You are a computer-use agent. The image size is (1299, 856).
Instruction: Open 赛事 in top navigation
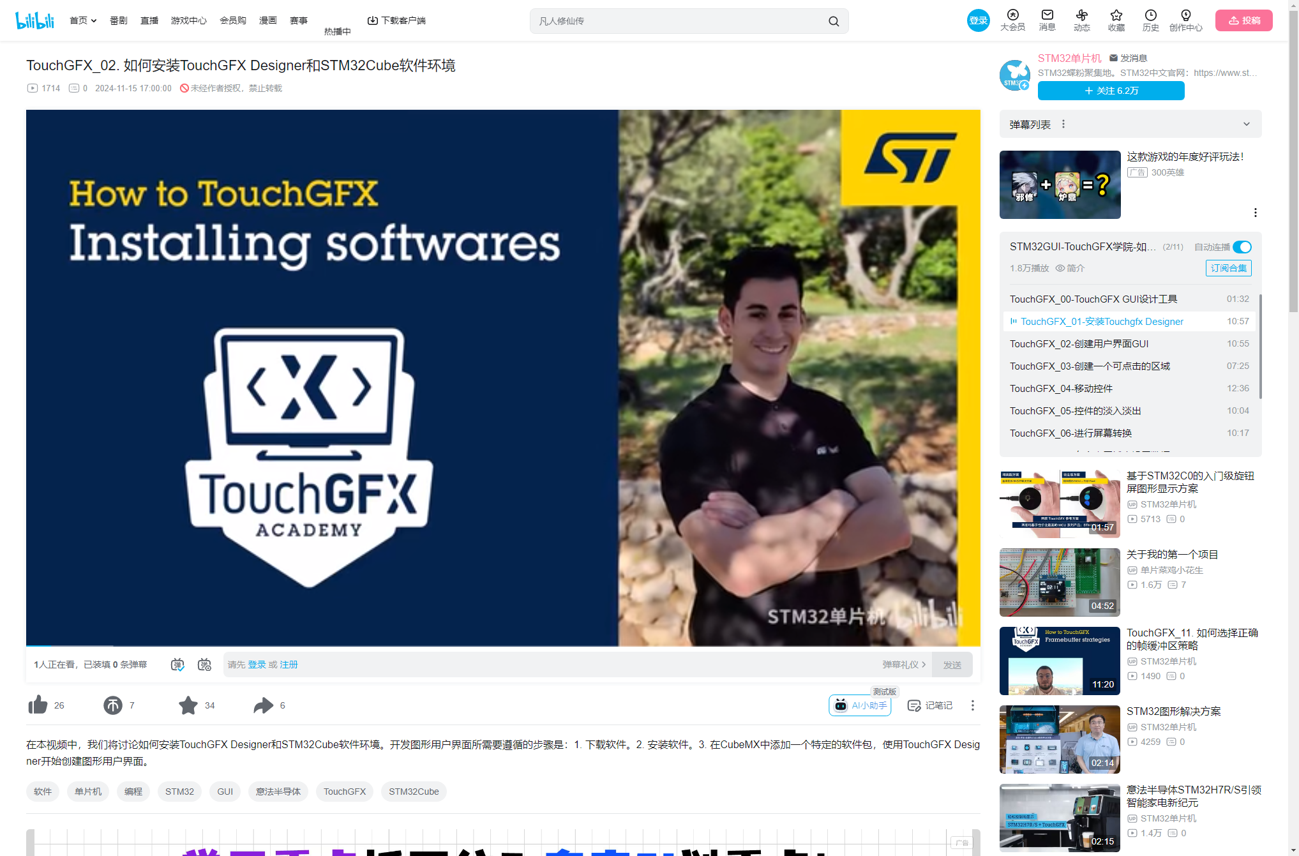299,20
